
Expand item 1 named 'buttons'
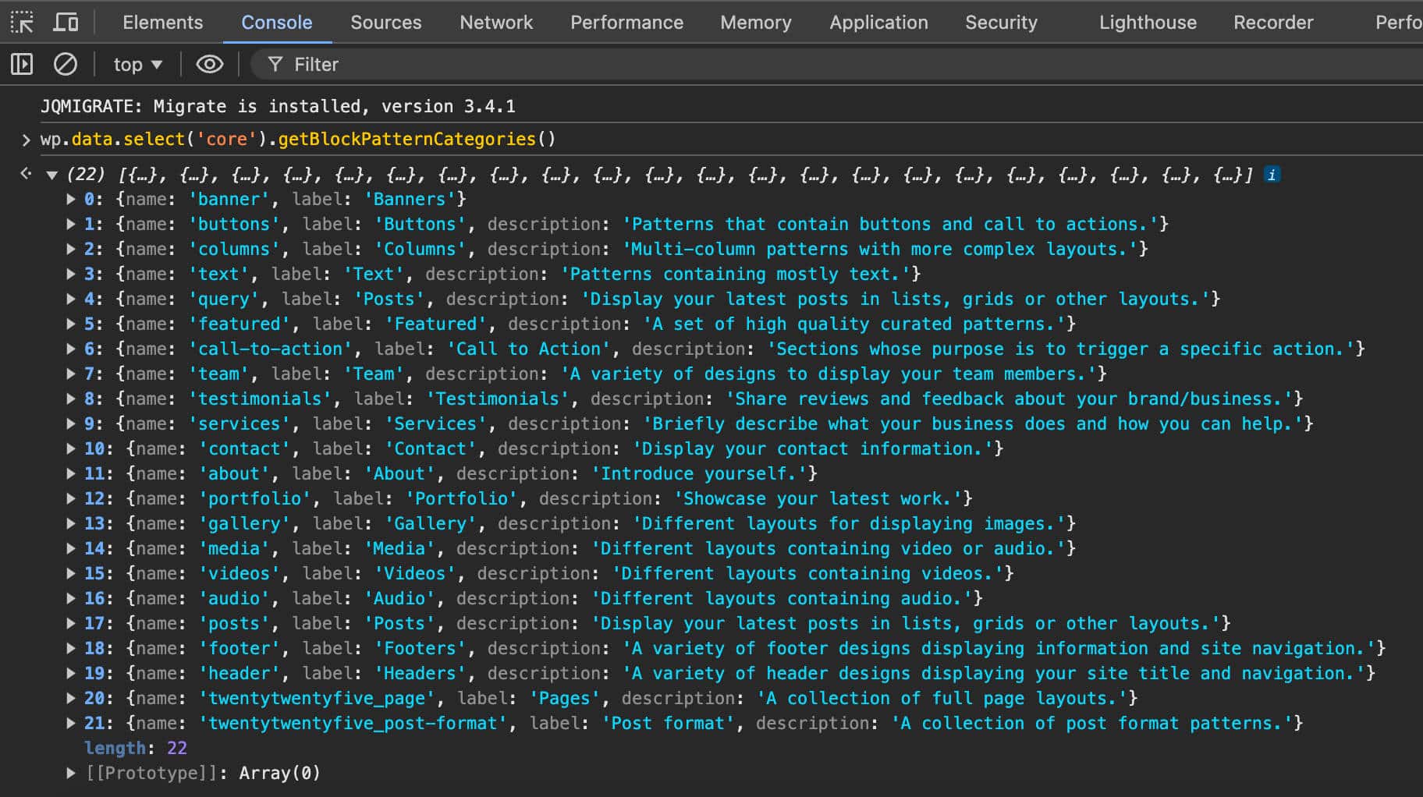pyautogui.click(x=71, y=224)
